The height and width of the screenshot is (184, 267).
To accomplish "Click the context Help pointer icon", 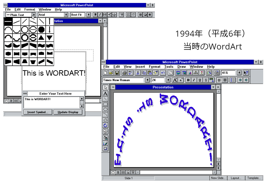I will (x=246, y=73).
